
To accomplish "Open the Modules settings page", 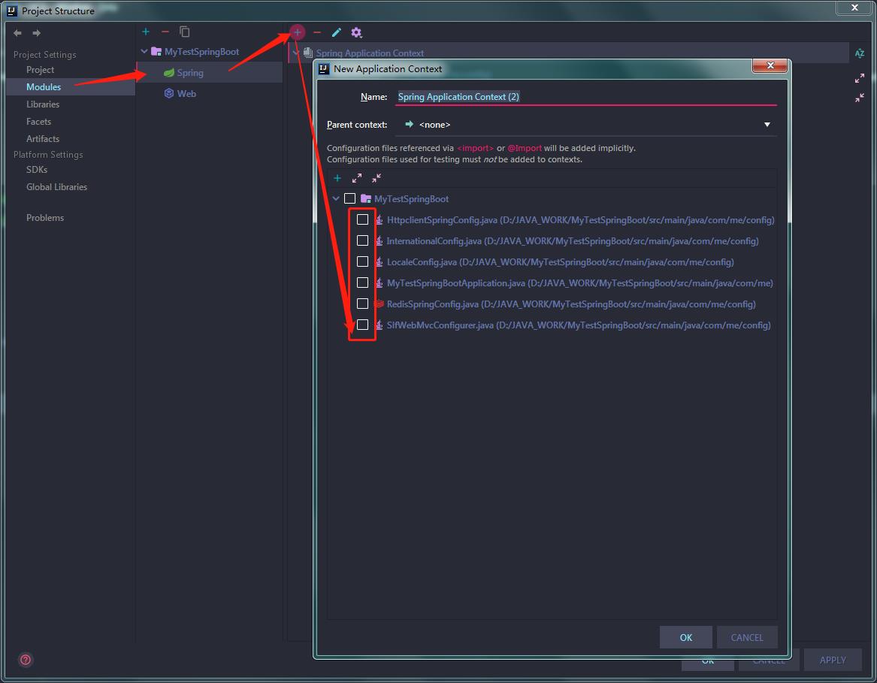I will [43, 86].
